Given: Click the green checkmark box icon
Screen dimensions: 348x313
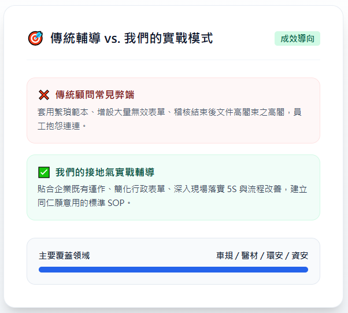Looking at the screenshot, I should pyautogui.click(x=44, y=172).
